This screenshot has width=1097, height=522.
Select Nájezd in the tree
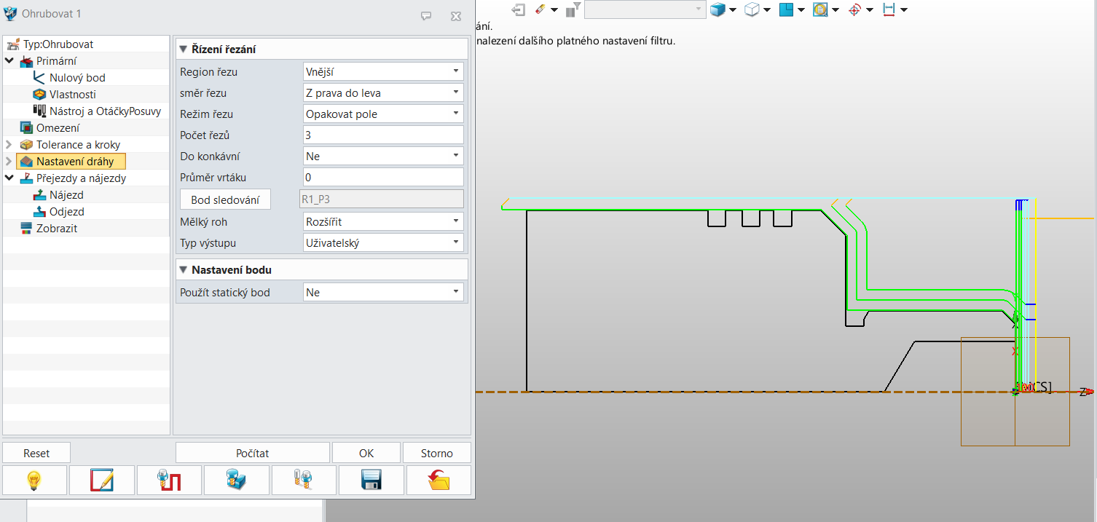(x=66, y=194)
